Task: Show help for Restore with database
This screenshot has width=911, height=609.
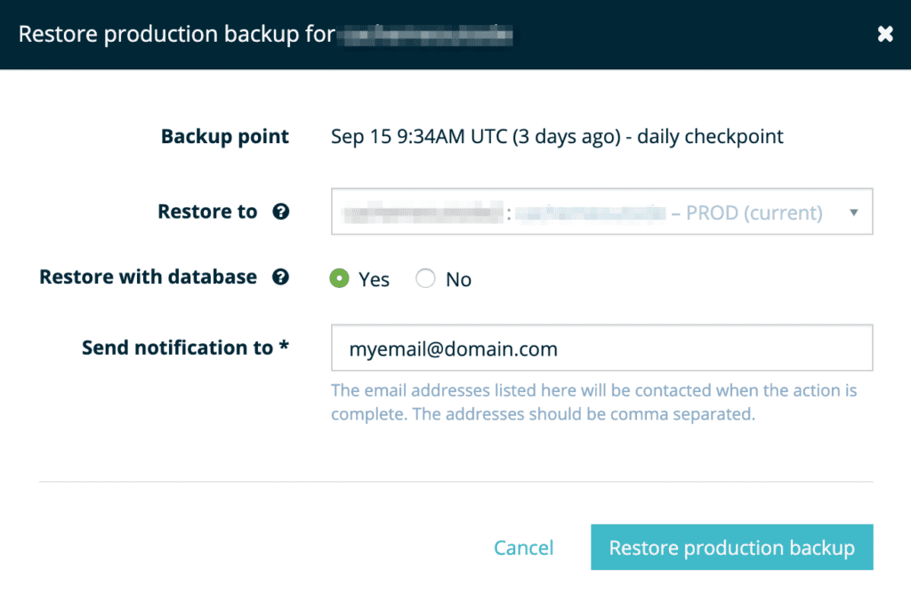Action: click(281, 277)
